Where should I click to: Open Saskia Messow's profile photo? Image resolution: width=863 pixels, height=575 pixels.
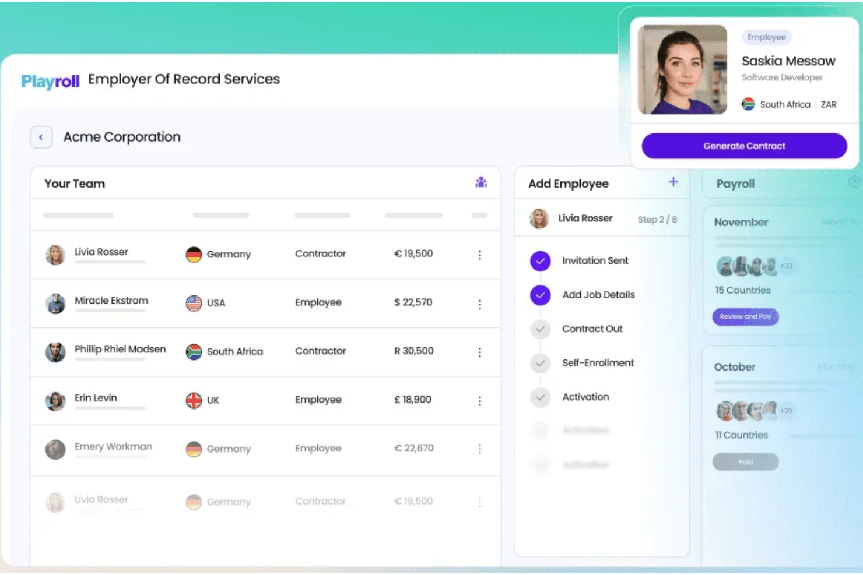pos(682,69)
